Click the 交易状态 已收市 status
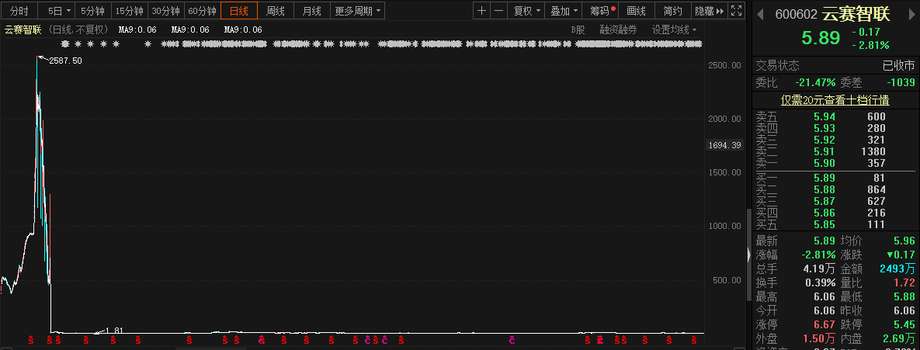 (x=899, y=65)
